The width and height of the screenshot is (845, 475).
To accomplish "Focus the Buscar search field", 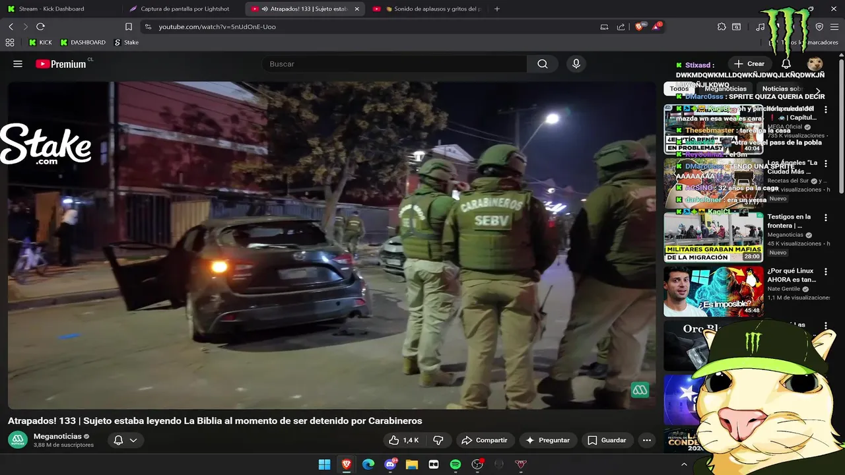I will point(394,64).
